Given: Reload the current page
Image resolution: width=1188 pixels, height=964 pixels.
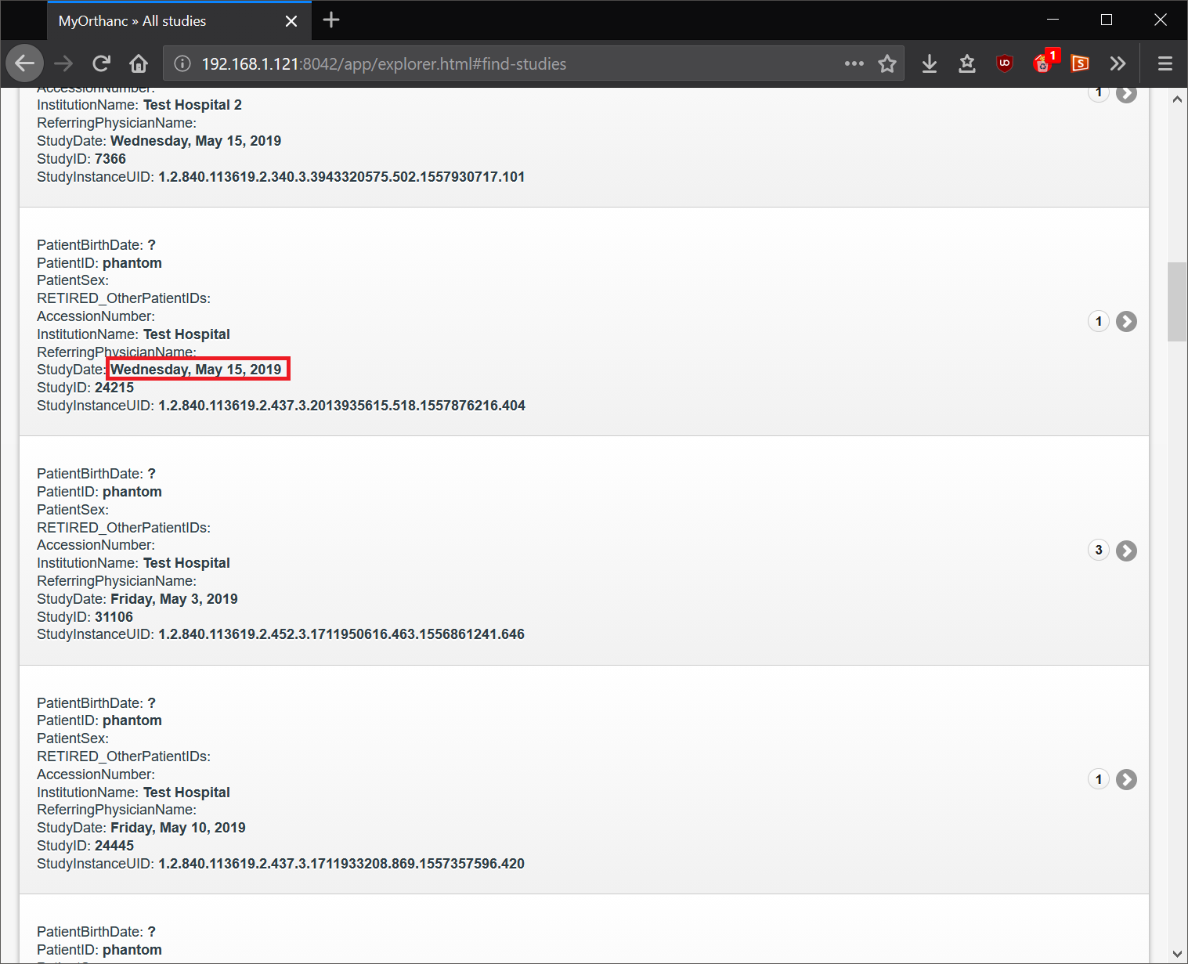Looking at the screenshot, I should coord(101,63).
